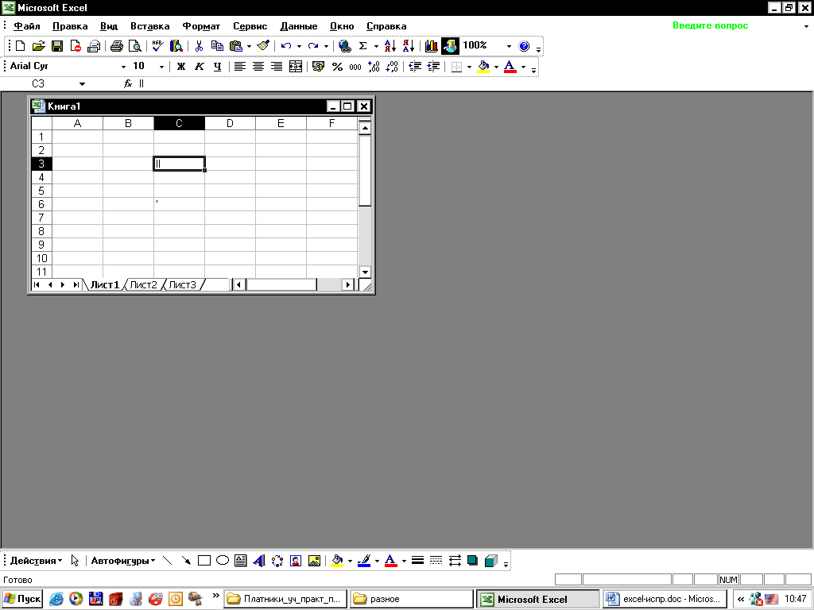Open the Данные menu
The image size is (814, 610).
point(299,26)
